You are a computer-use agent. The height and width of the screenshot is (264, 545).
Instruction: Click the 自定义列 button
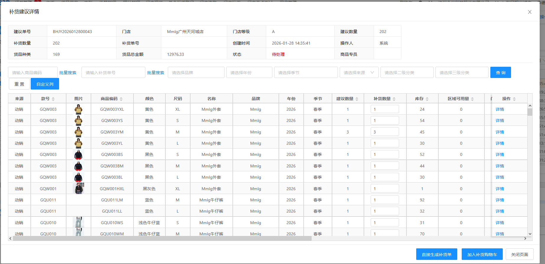(45, 84)
